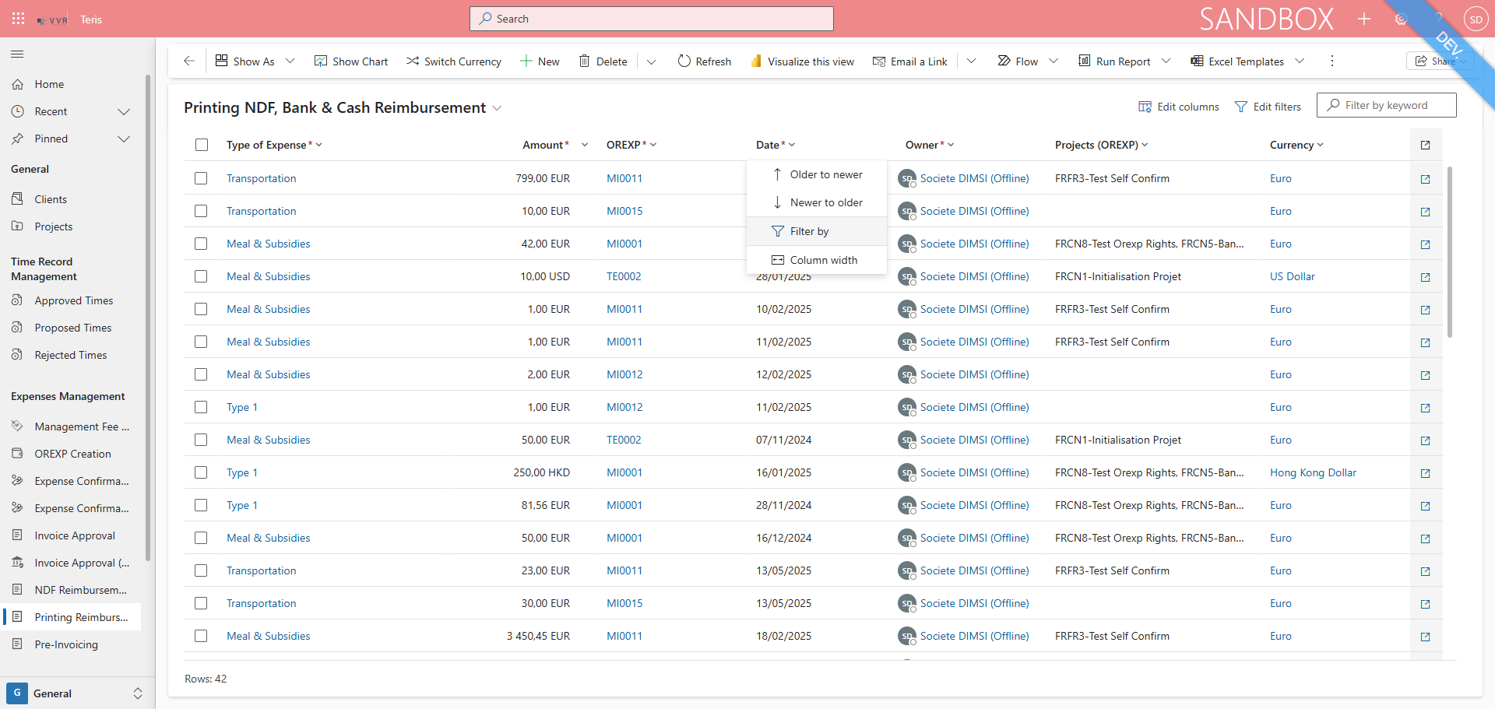Go back with the arrow icon
Image resolution: width=1495 pixels, height=709 pixels.
tap(189, 61)
